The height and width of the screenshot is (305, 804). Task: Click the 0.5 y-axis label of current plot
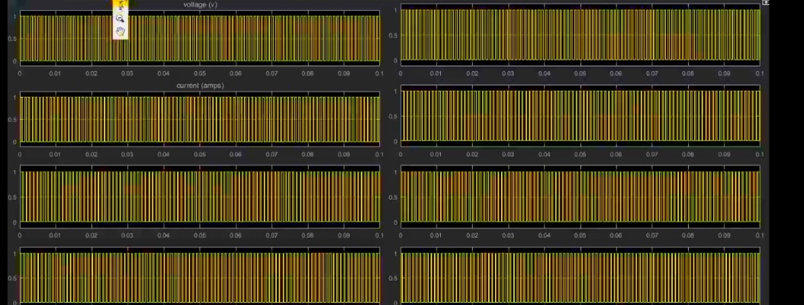(12, 120)
